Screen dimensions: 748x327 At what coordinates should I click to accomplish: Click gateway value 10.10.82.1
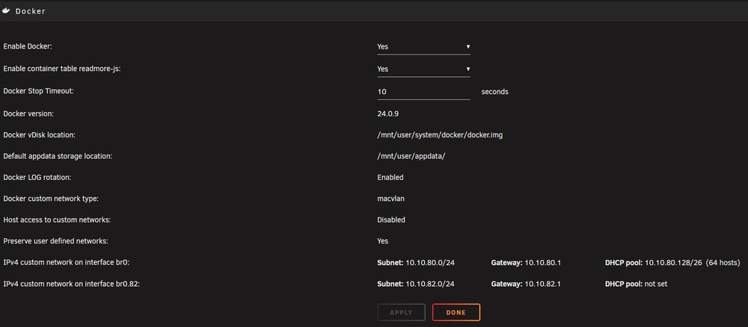(x=543, y=284)
